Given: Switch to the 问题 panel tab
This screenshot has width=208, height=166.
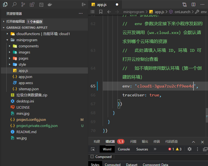Looking at the screenshot, I should (133, 141).
